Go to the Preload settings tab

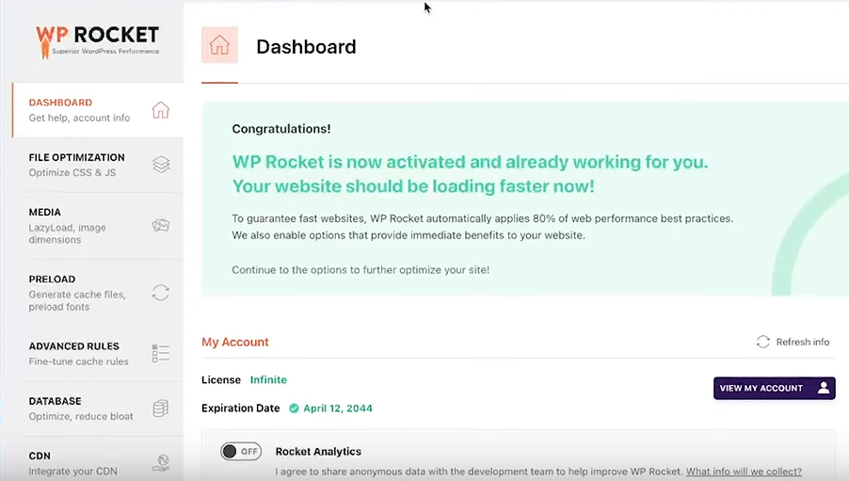[x=98, y=293]
